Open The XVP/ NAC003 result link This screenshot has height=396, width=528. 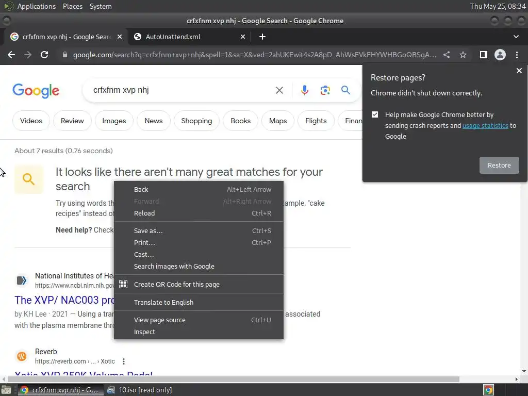(x=64, y=300)
